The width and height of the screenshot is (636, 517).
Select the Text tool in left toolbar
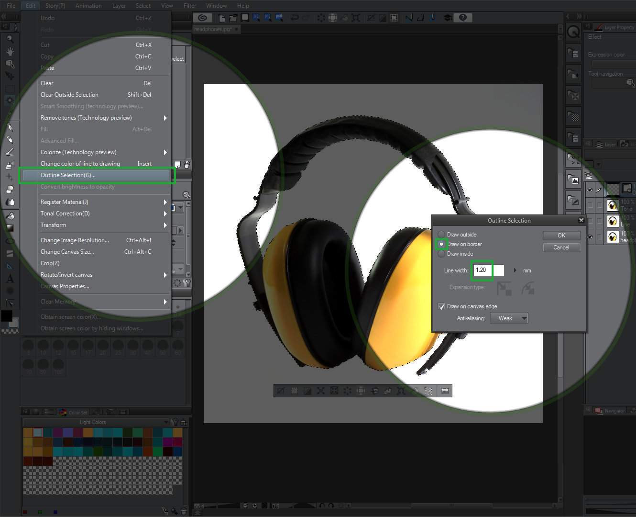pos(10,279)
